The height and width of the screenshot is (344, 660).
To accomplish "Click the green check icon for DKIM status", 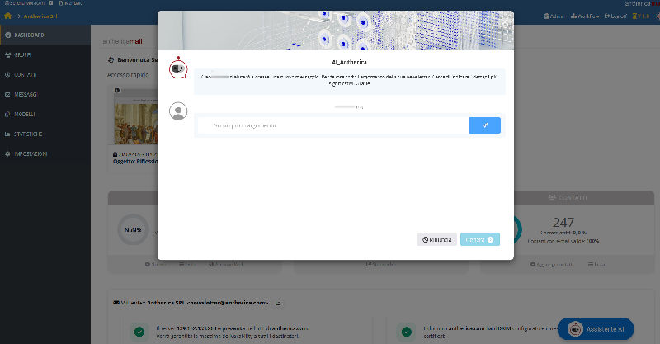I will (x=406, y=332).
